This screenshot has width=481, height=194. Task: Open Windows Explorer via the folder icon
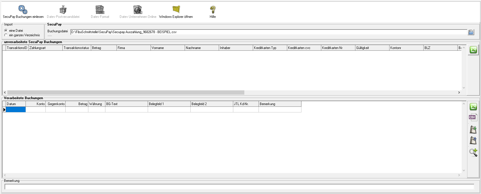tap(176, 10)
